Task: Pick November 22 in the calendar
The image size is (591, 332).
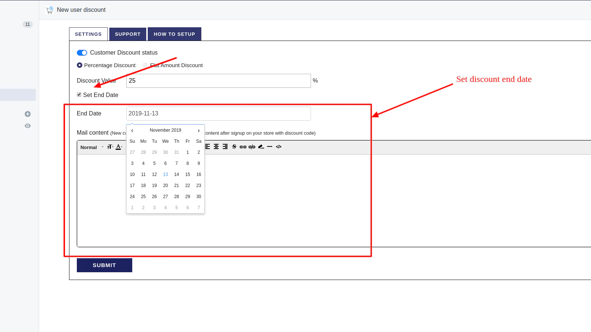Action: 188,186
